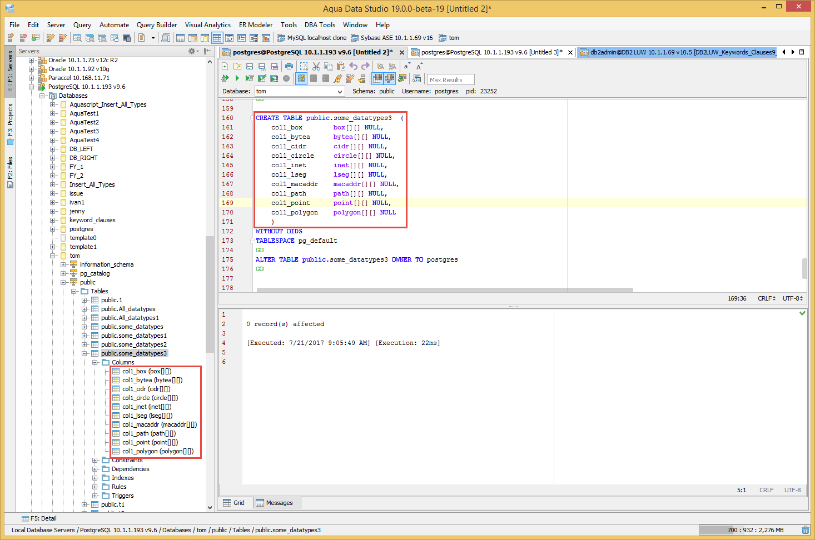Expand the Indexes folder
This screenshot has height=540, width=815.
95,478
